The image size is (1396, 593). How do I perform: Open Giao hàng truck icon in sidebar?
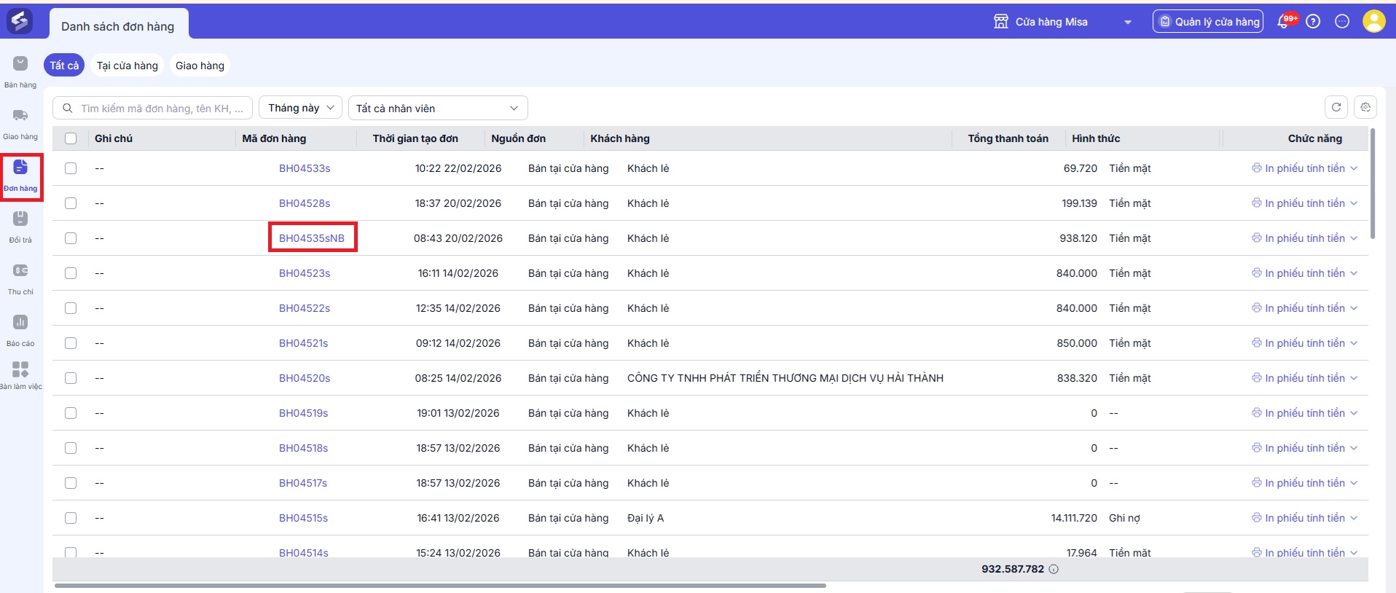tap(20, 122)
